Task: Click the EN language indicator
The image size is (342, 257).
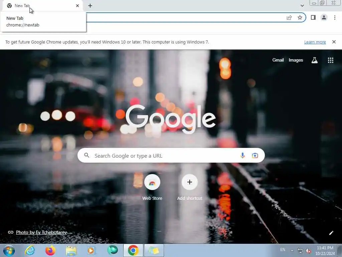Action: click(x=283, y=250)
